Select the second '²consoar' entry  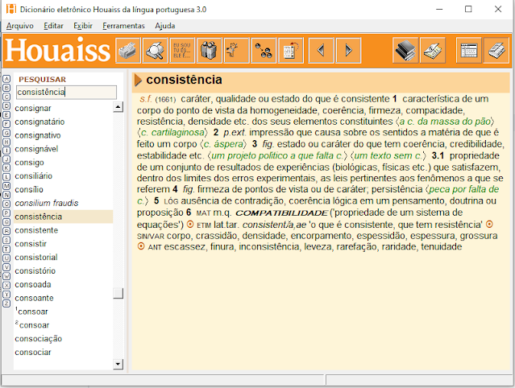pyautogui.click(x=32, y=325)
